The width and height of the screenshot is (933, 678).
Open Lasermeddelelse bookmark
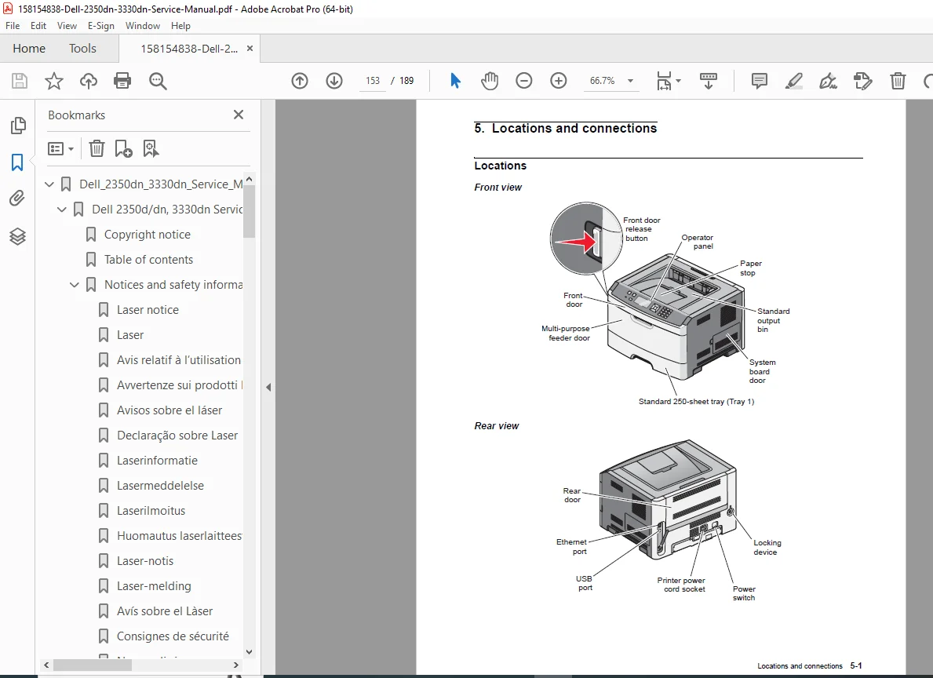pyautogui.click(x=160, y=485)
